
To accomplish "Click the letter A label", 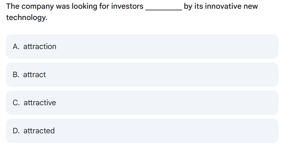I will 16,47.
